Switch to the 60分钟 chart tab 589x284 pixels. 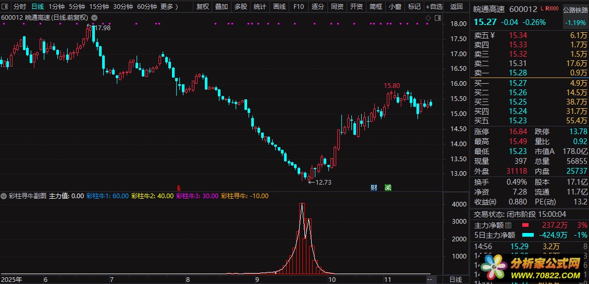point(146,7)
